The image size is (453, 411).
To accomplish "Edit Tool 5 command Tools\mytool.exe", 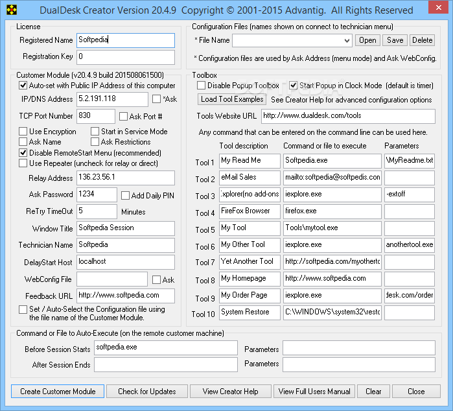I will [x=332, y=228].
